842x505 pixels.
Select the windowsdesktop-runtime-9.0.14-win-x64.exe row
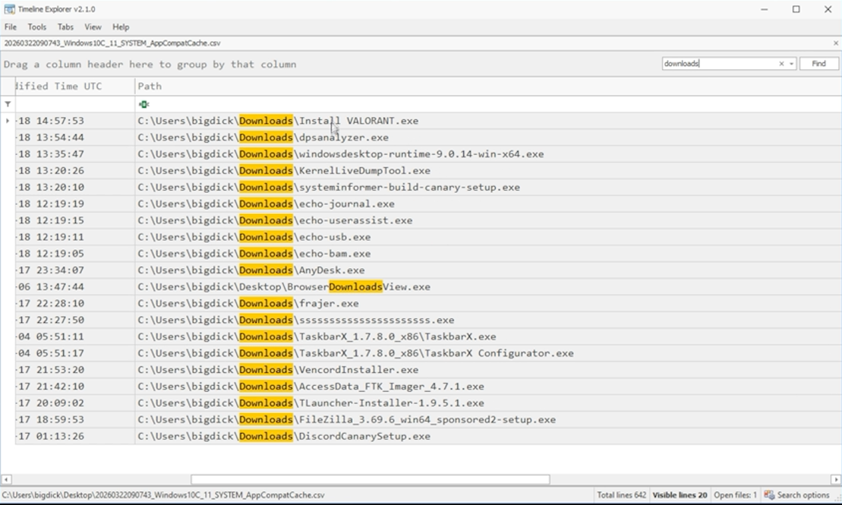[x=487, y=154]
